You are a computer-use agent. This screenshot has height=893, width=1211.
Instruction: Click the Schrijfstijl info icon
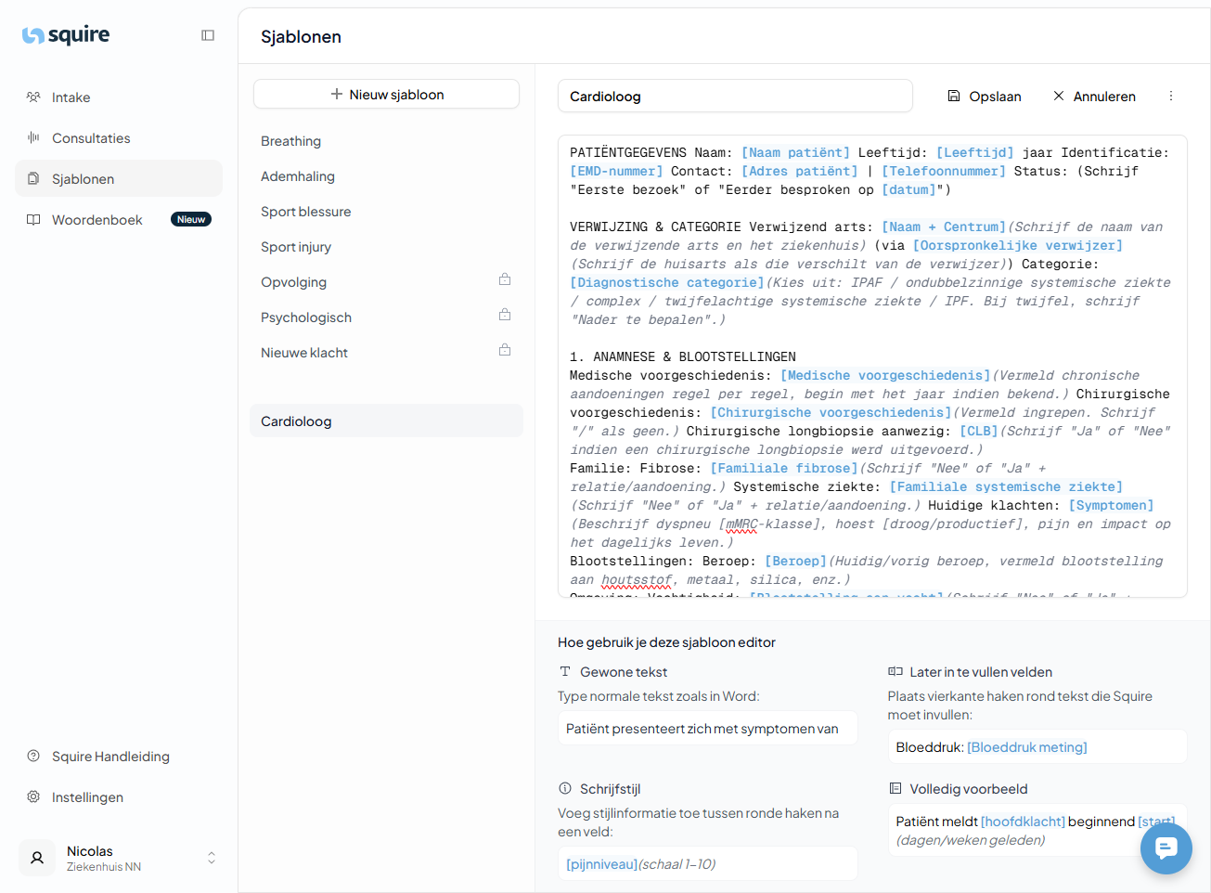[565, 788]
